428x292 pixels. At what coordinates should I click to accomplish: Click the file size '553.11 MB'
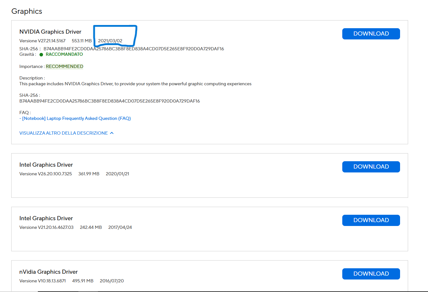click(82, 41)
